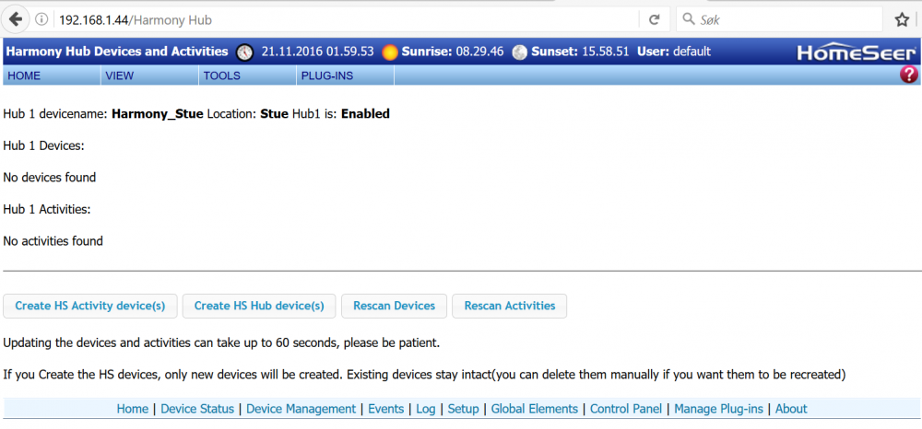Open the Home footer link
The image size is (922, 429).
pos(132,409)
